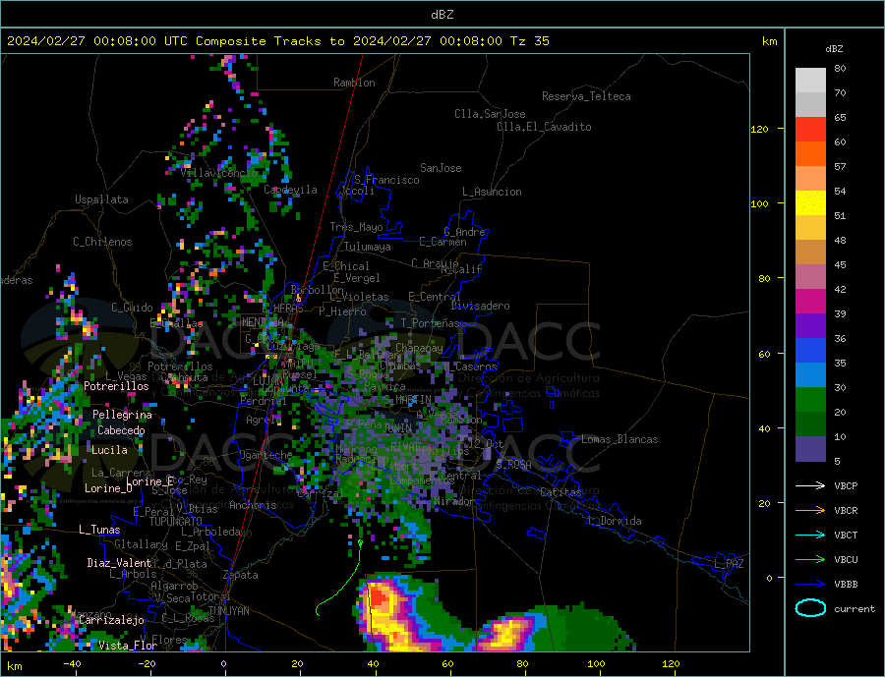Viewport: 885px width, 677px height.
Task: Click the 'Ugarteche' map label
Action: (265, 455)
